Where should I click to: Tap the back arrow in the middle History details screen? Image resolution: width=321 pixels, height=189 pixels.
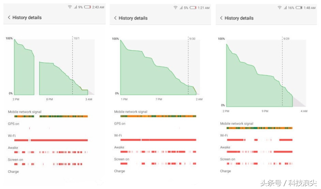(x=115, y=18)
